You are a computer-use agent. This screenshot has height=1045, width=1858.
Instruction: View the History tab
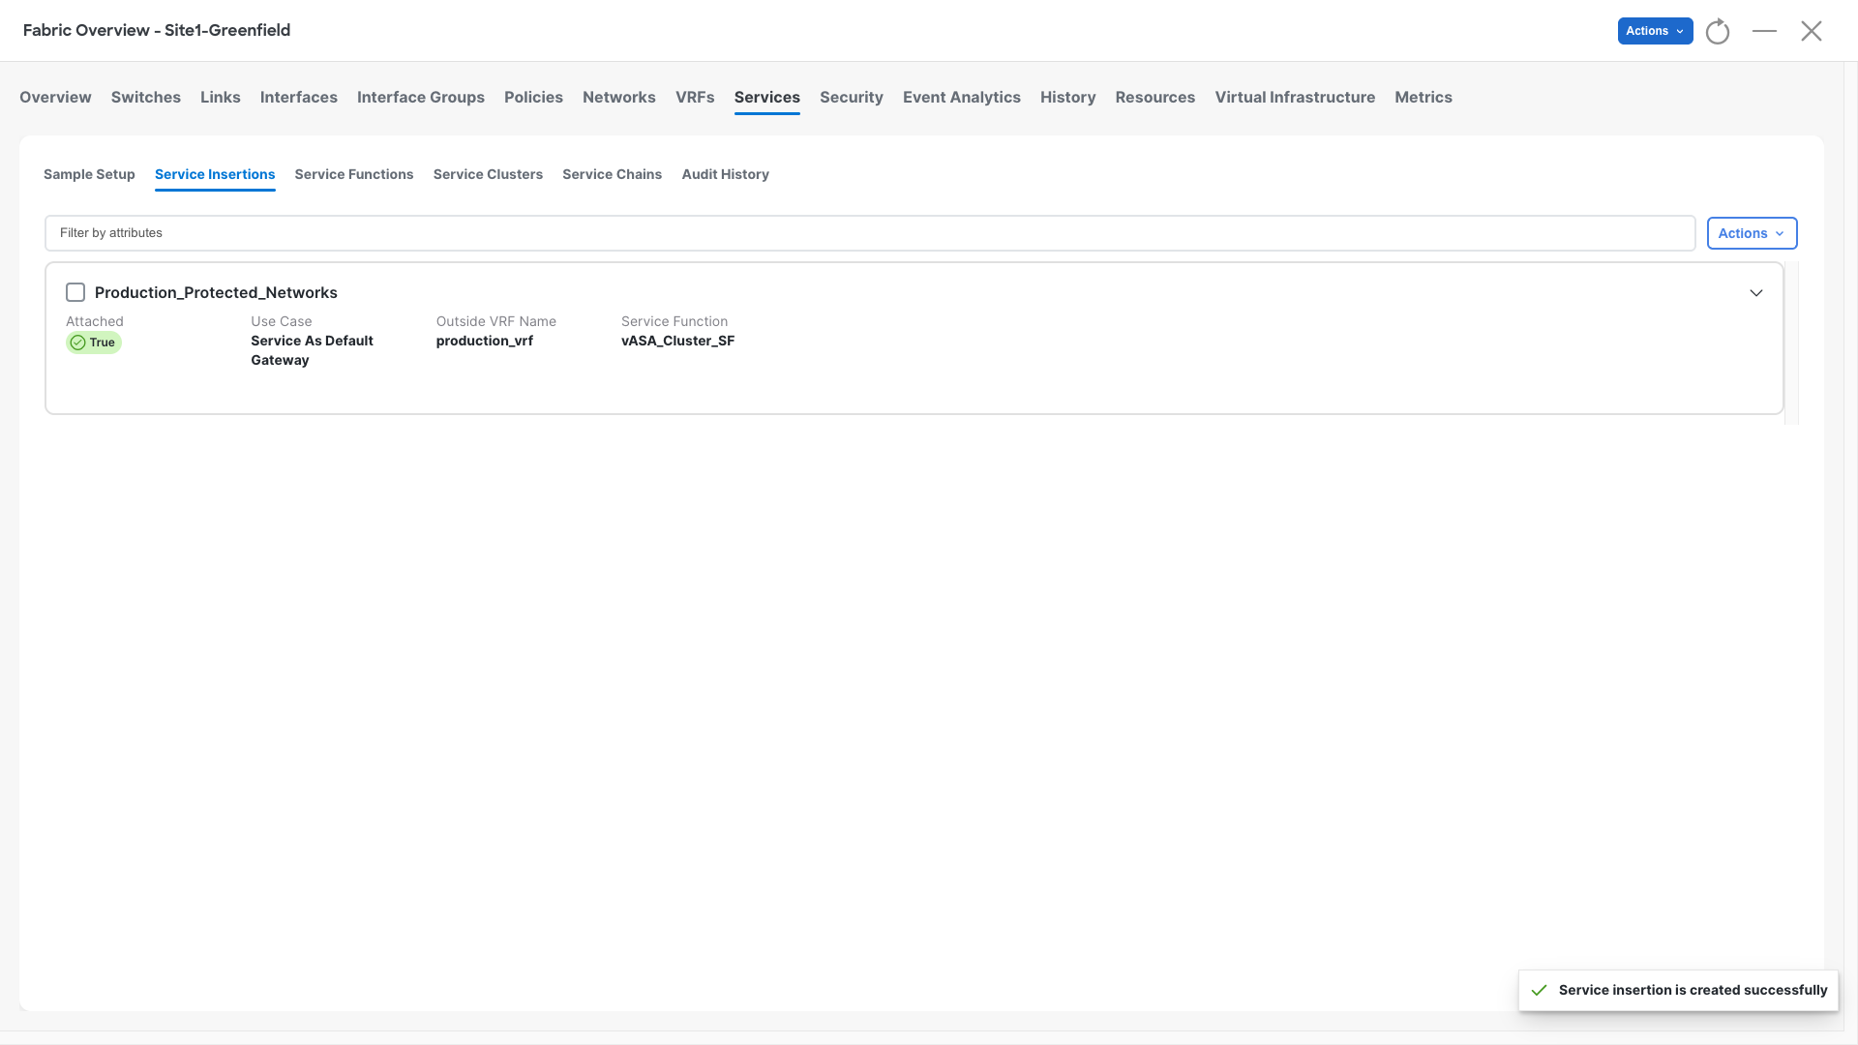coord(1068,97)
